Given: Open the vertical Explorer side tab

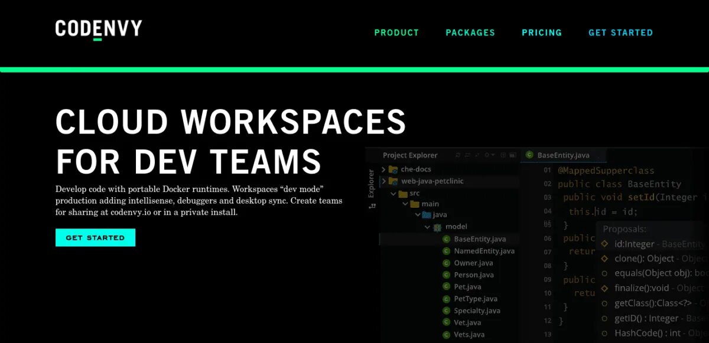Looking at the screenshot, I should click(372, 184).
